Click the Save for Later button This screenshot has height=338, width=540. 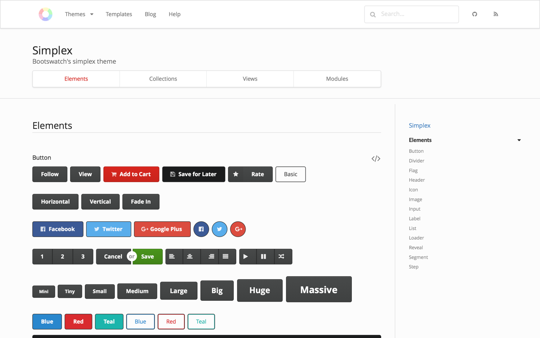[x=194, y=174]
